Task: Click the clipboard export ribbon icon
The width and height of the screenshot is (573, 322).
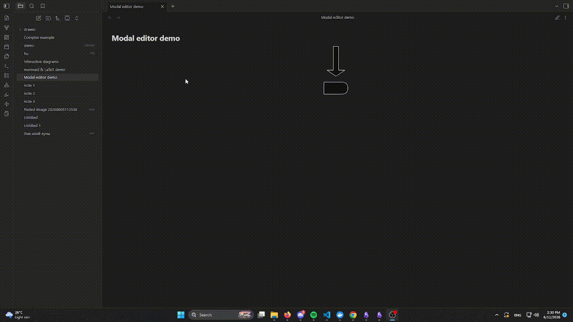Action: (6, 114)
